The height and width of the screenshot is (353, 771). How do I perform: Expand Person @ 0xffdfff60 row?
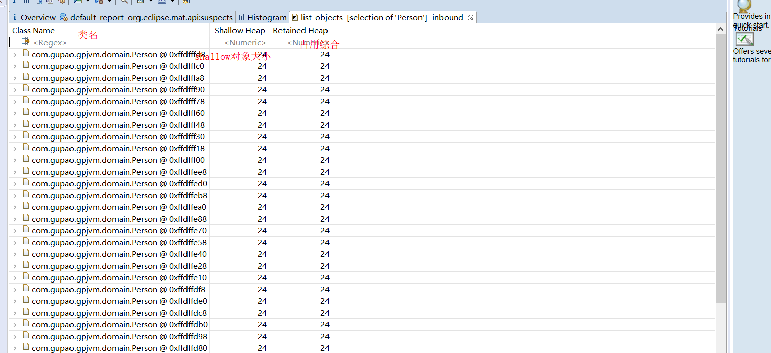pyautogui.click(x=15, y=113)
